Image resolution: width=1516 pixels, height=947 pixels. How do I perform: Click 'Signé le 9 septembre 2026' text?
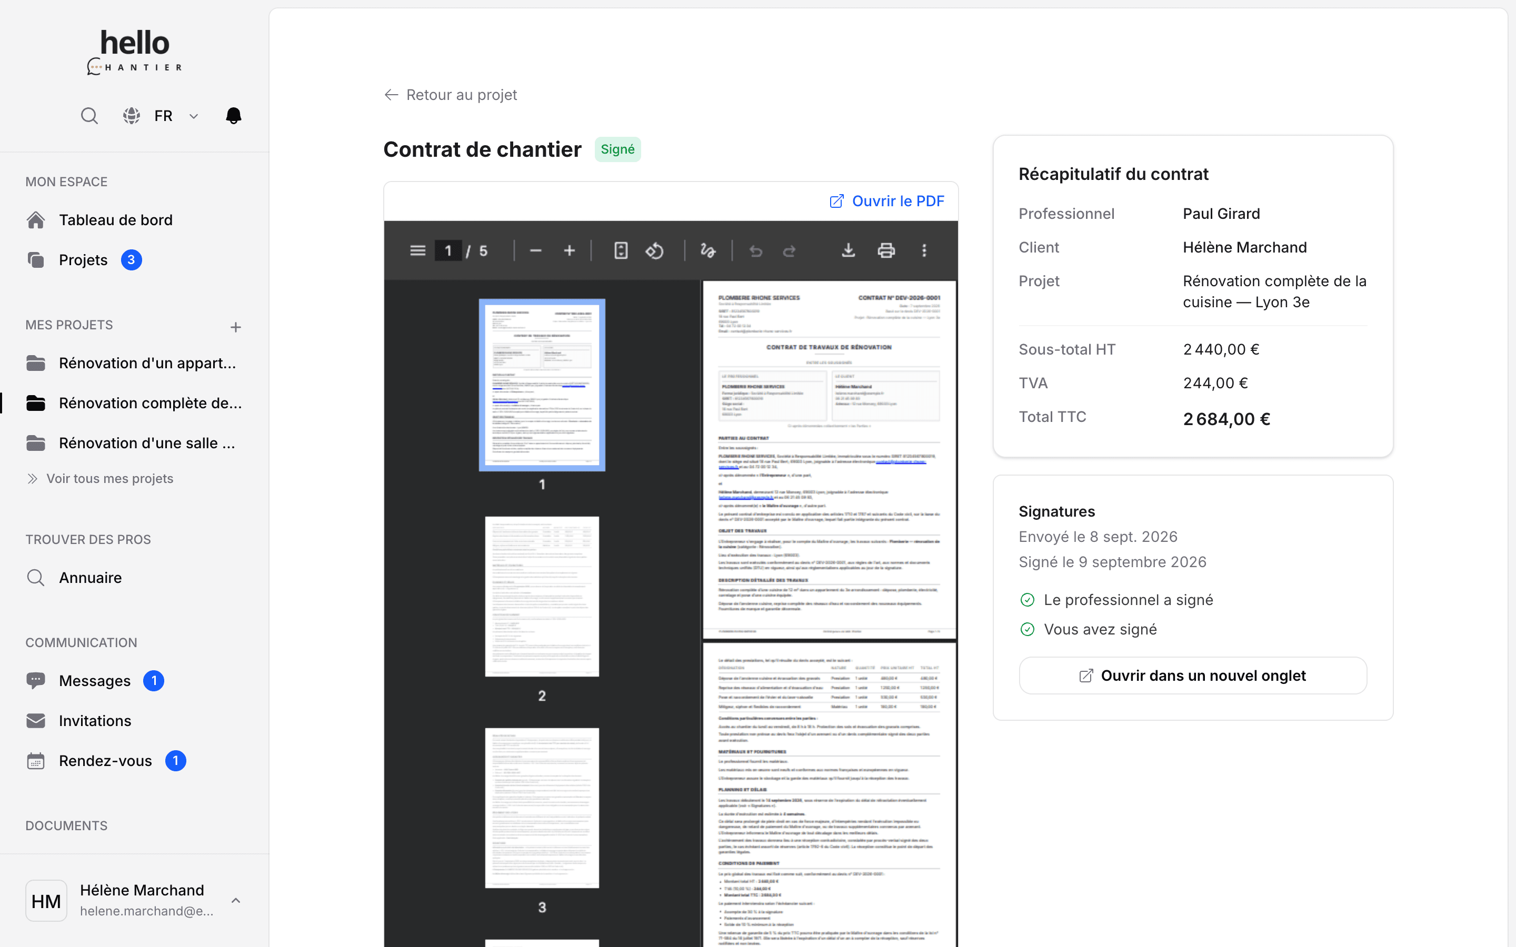[x=1113, y=562]
